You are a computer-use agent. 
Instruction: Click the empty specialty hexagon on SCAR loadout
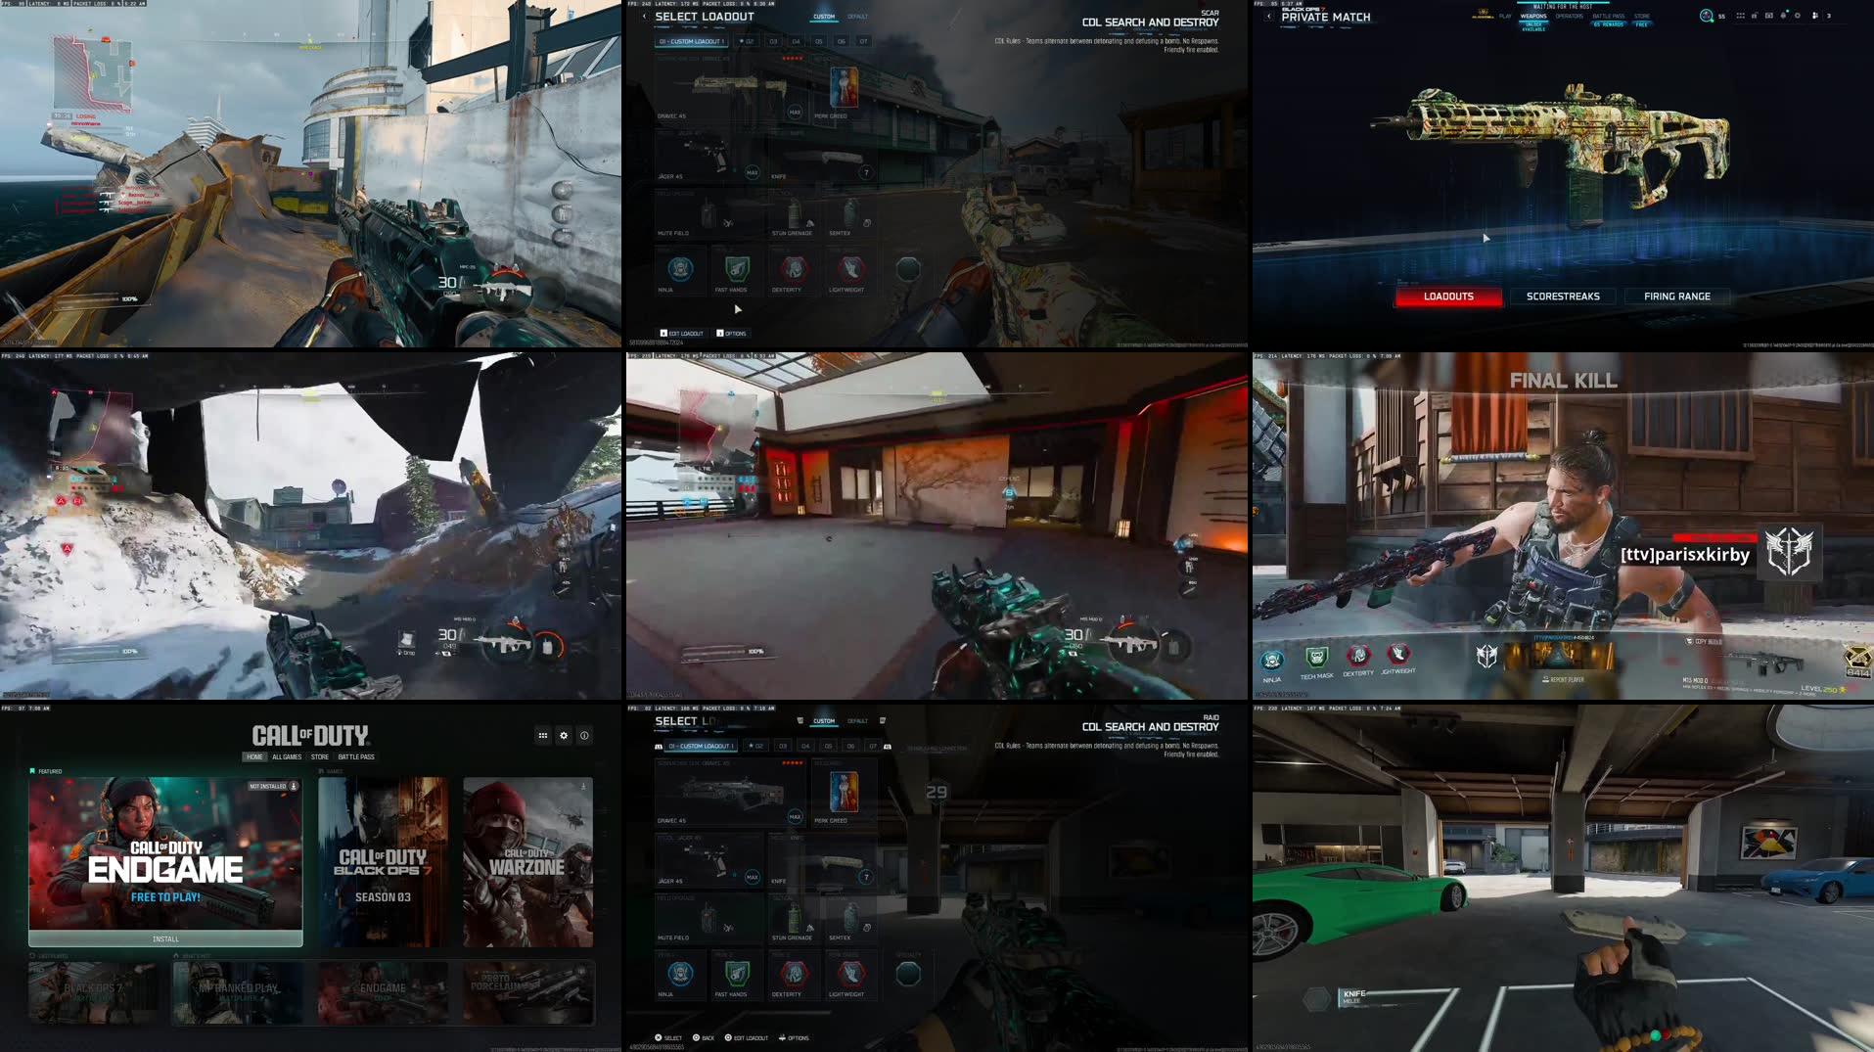click(x=908, y=269)
